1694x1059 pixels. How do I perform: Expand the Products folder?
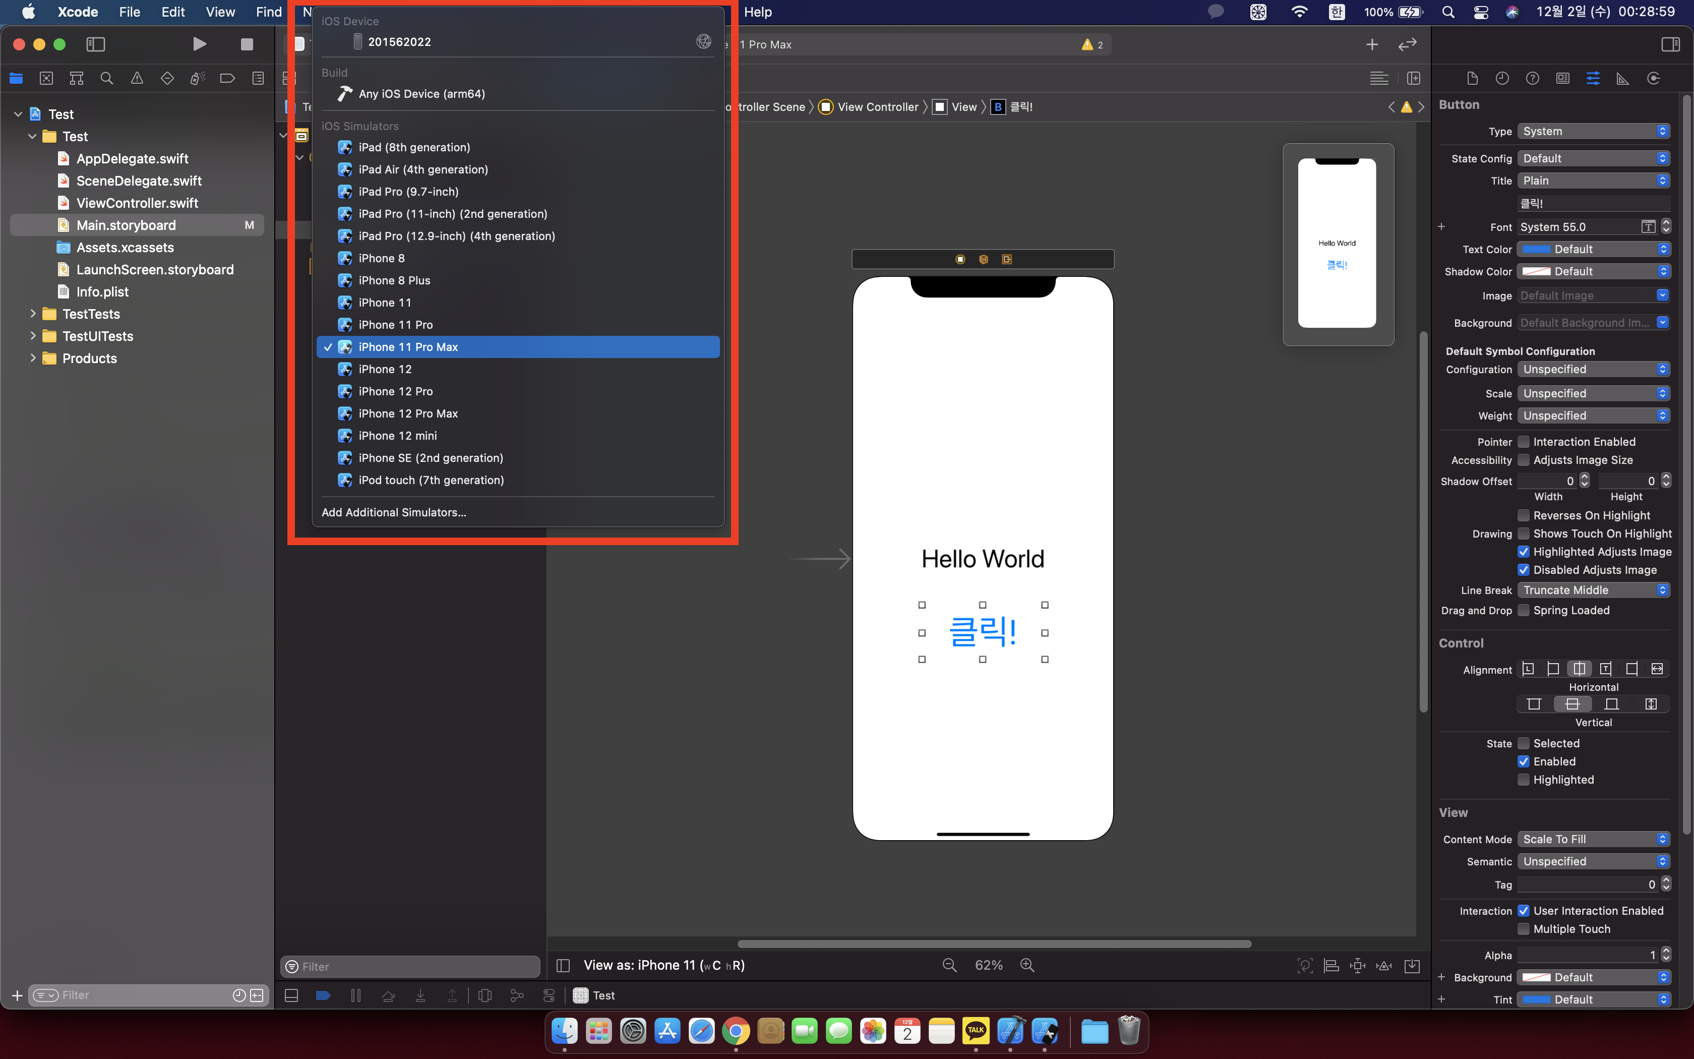32,358
